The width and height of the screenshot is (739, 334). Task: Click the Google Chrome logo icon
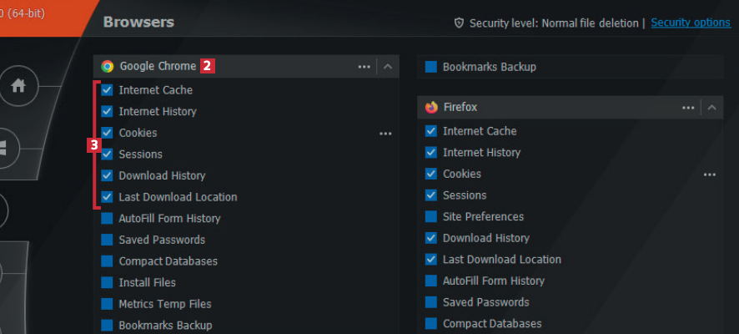(108, 66)
